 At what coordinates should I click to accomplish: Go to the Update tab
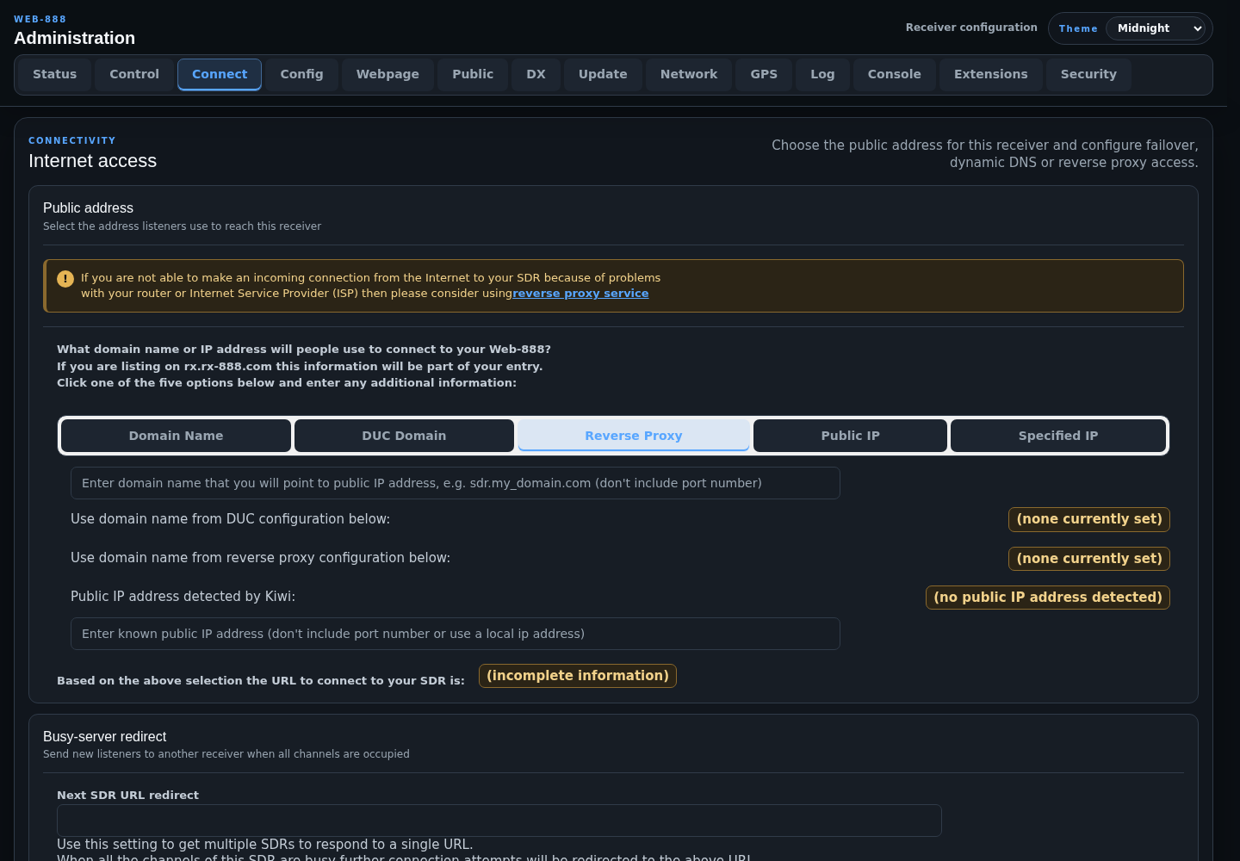click(x=603, y=75)
